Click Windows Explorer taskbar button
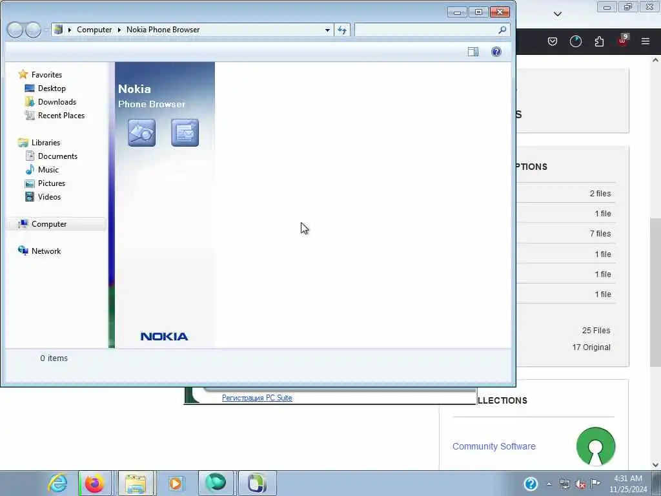Image resolution: width=661 pixels, height=496 pixels. coord(136,483)
